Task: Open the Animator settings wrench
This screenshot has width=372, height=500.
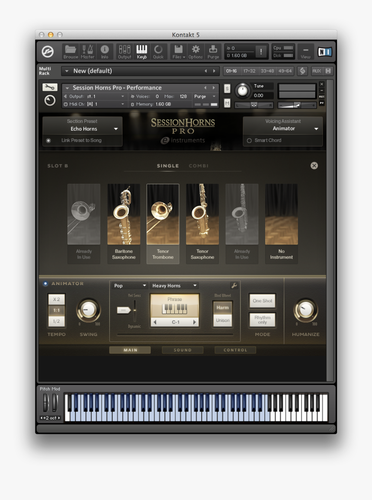Action: point(234,285)
